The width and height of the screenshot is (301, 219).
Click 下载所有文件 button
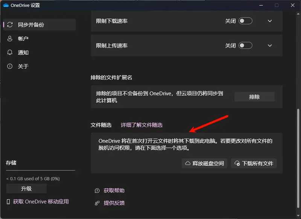(254, 163)
